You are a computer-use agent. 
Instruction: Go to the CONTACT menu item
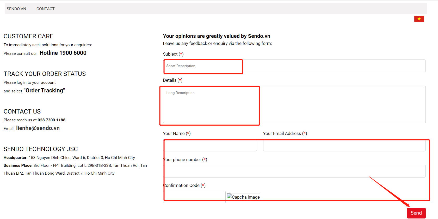46,9
